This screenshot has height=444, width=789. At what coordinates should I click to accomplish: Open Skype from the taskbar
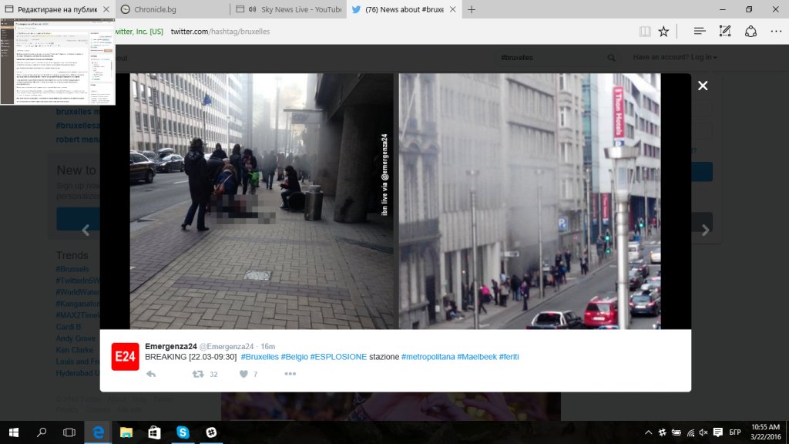coord(183,432)
